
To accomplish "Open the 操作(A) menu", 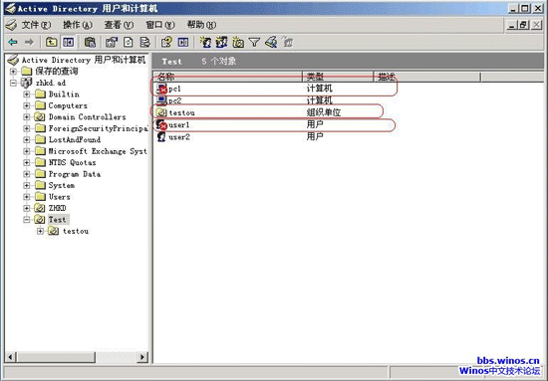I will pos(78,25).
